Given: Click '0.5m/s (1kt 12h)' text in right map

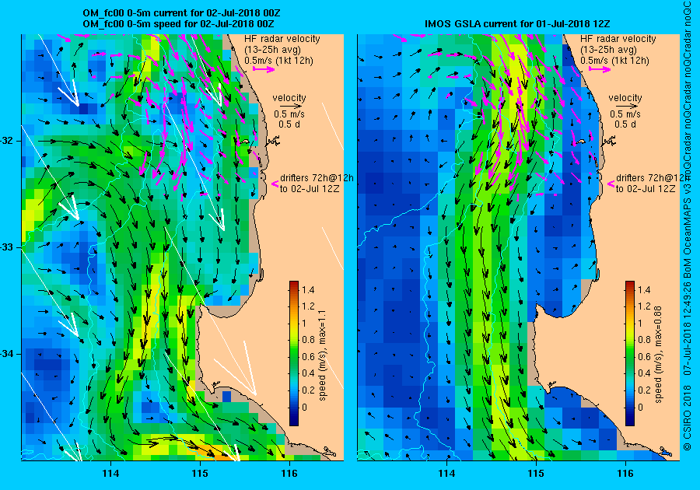Looking at the screenshot, I should pos(614,60).
